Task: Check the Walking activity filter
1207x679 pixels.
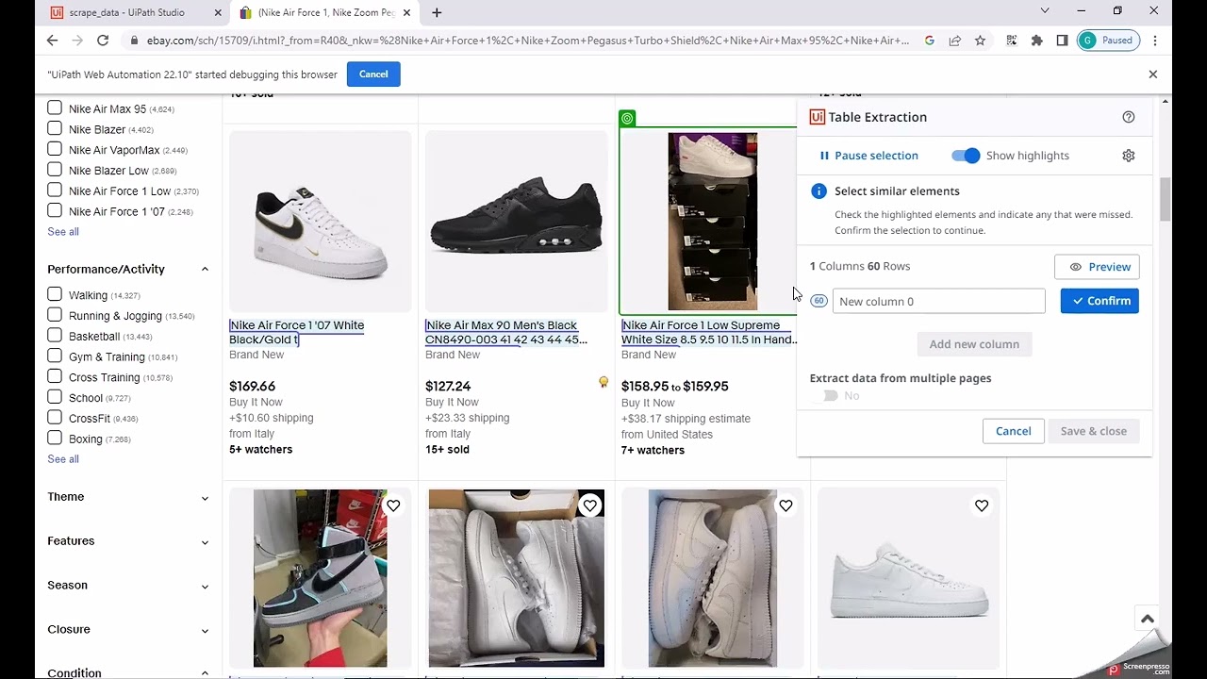Action: 55,294
